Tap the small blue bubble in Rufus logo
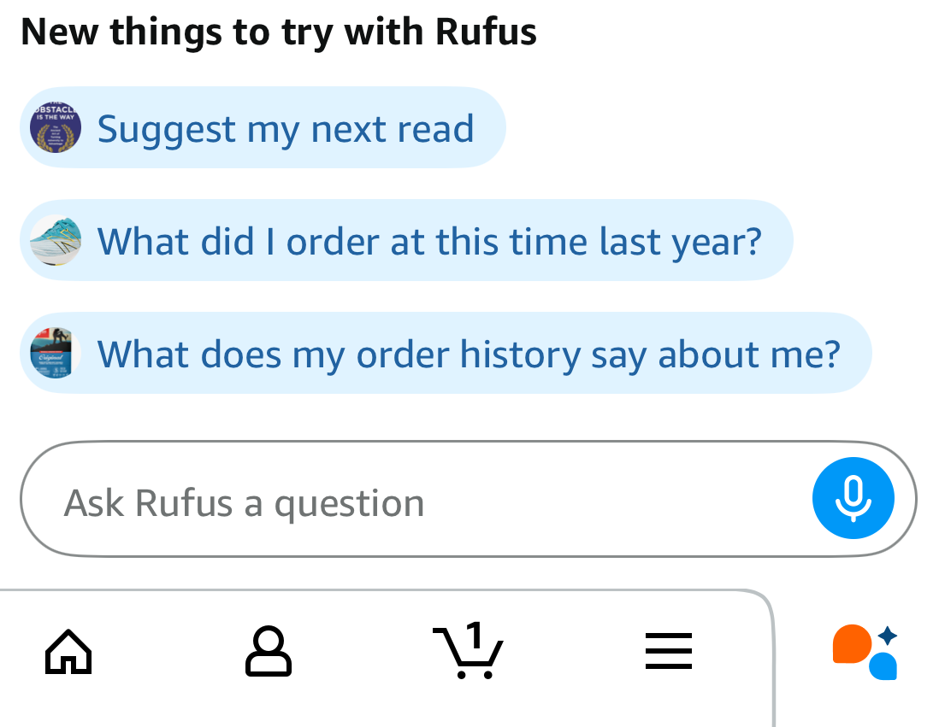 coord(883,666)
